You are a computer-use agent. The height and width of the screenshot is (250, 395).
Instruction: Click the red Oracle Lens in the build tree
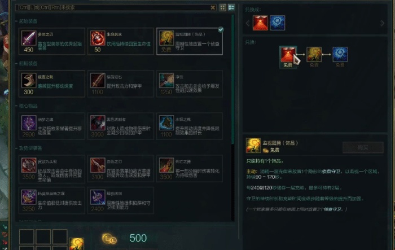pos(288,54)
